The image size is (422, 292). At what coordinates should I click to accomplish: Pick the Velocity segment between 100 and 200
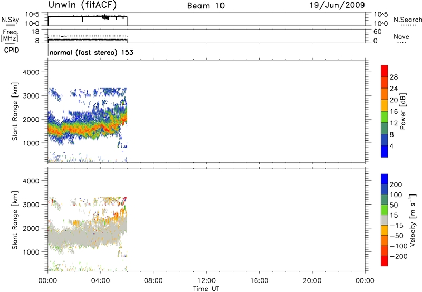(x=385, y=189)
